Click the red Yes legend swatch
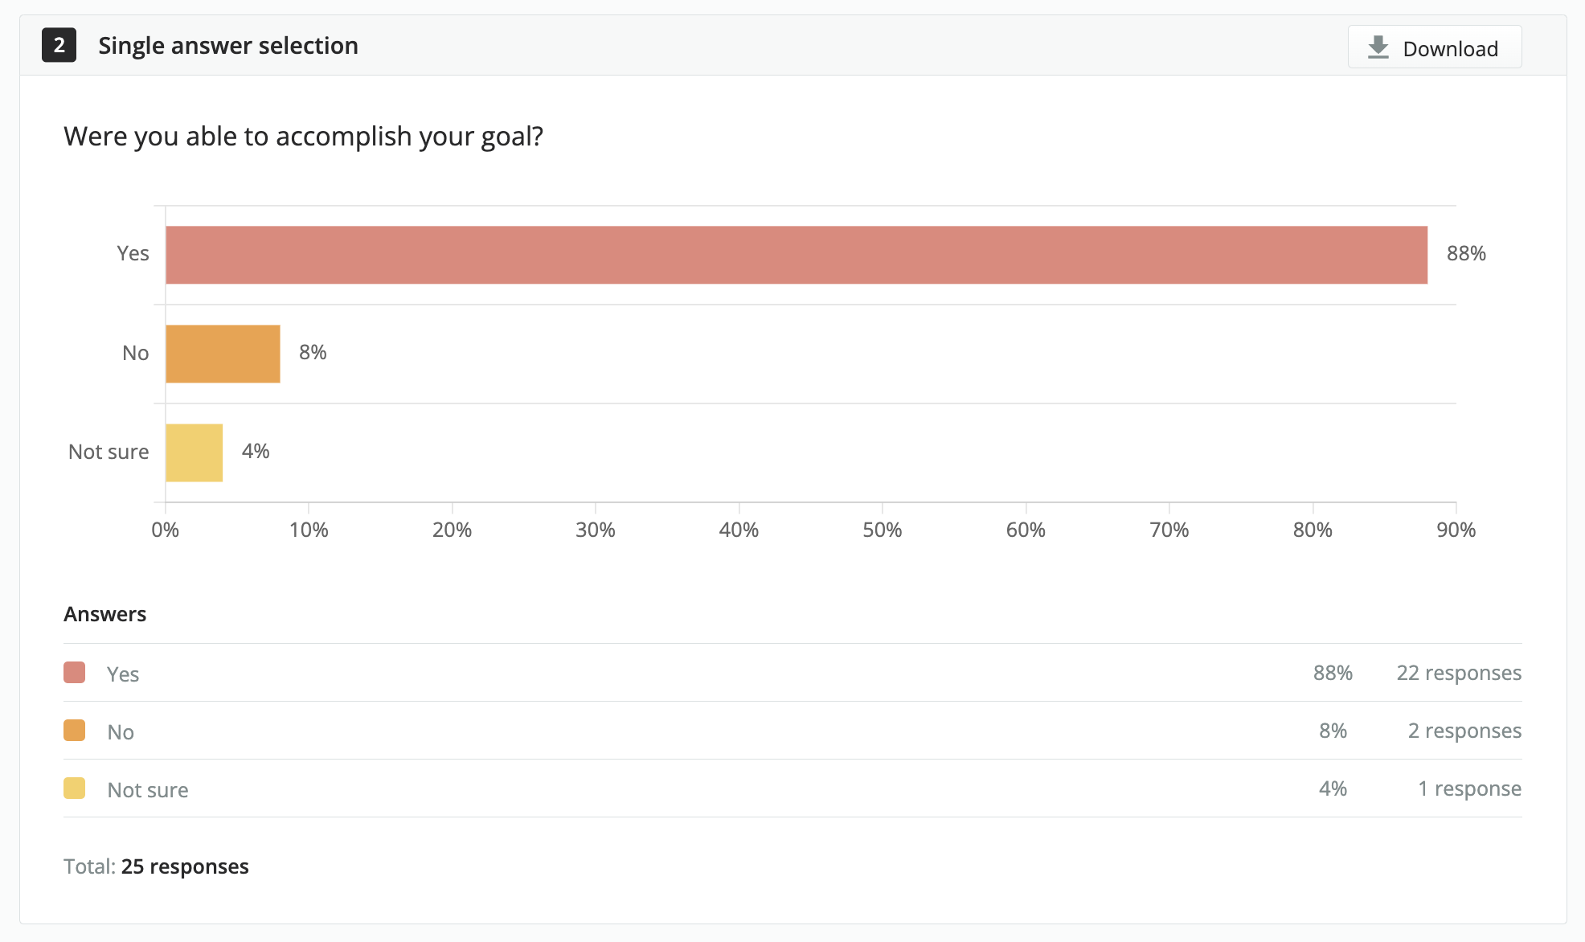The width and height of the screenshot is (1585, 942). 75,673
